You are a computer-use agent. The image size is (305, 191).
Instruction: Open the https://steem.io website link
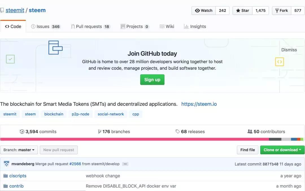click(x=199, y=104)
